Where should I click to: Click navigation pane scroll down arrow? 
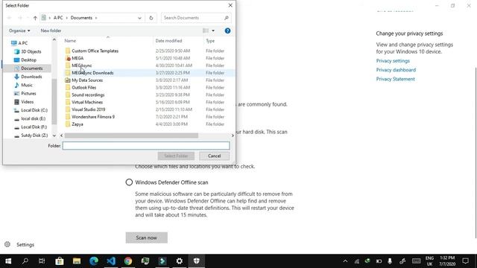pyautogui.click(x=54, y=135)
